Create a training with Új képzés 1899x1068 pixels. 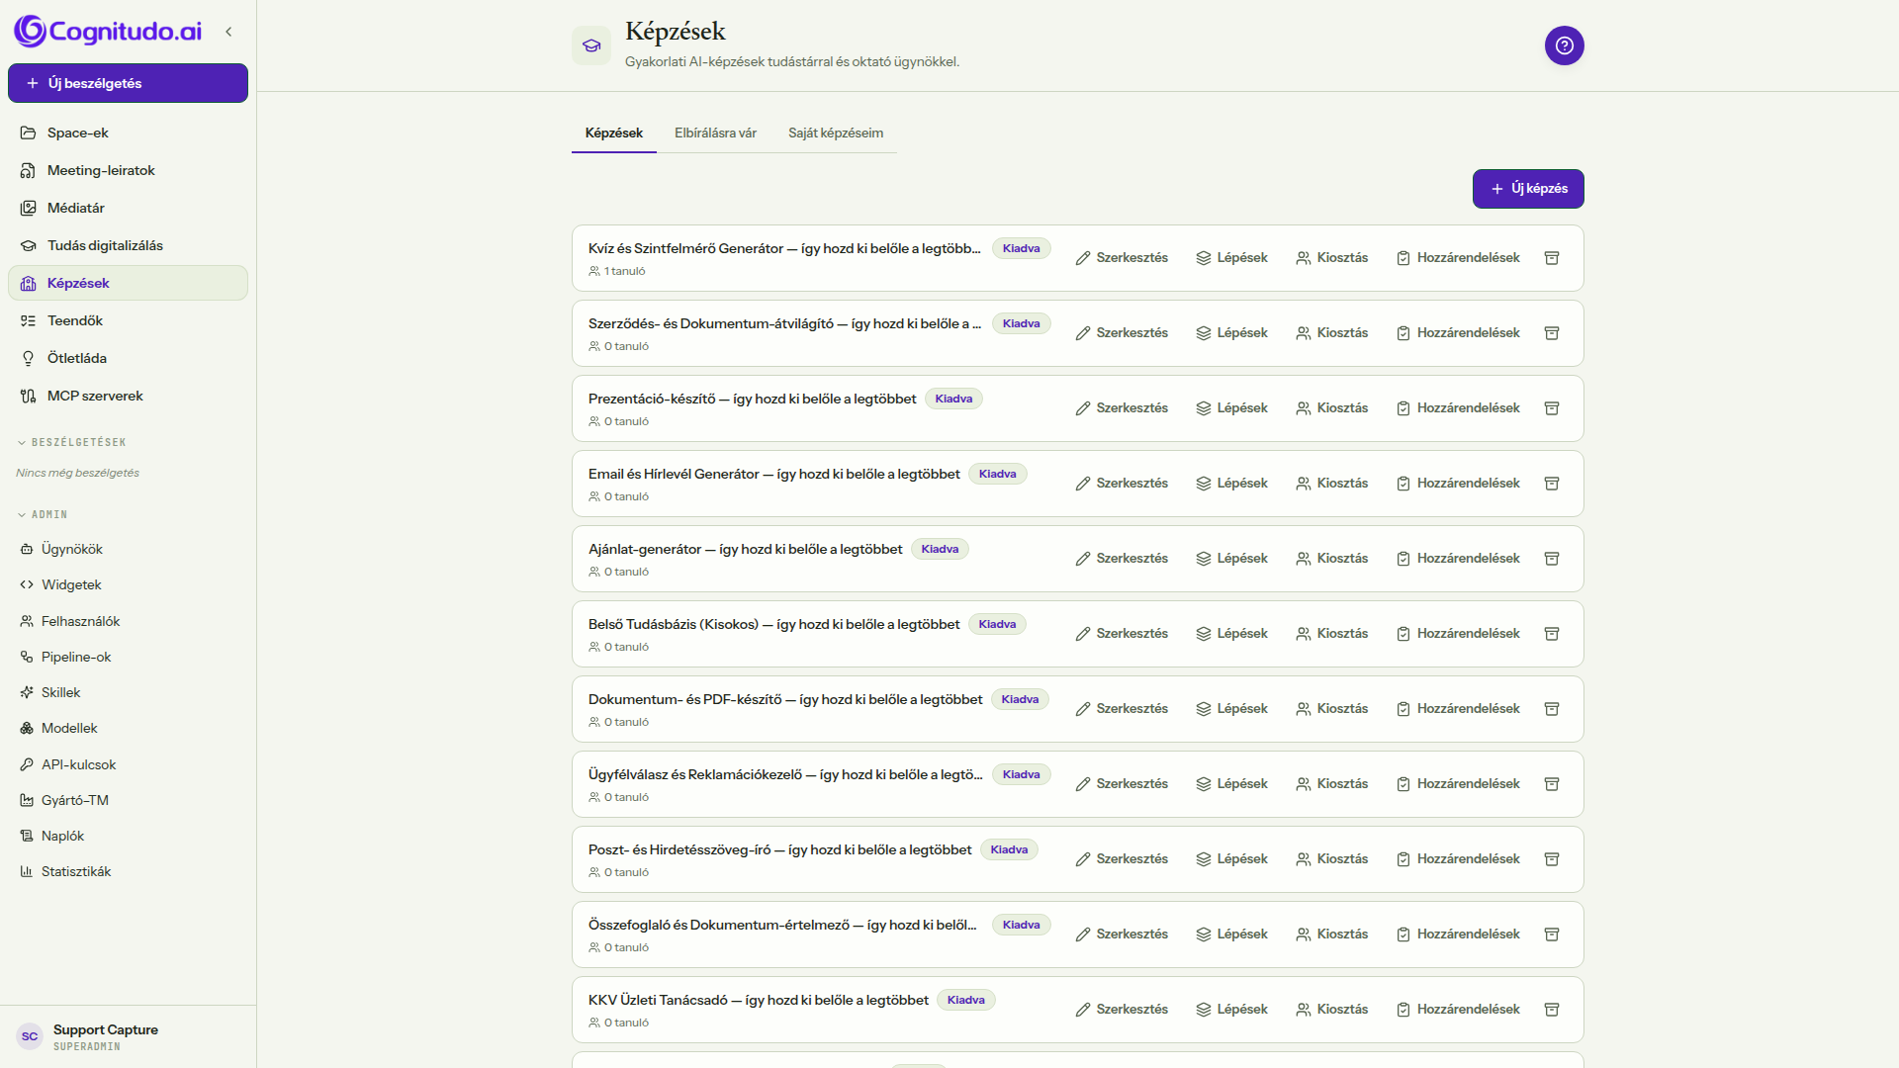pos(1528,189)
